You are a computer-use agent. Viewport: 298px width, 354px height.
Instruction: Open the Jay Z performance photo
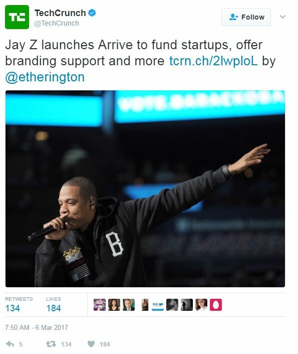[x=145, y=189]
